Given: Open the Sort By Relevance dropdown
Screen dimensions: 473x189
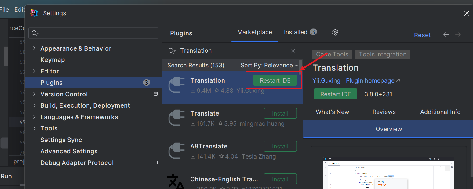Looking at the screenshot, I should point(269,65).
